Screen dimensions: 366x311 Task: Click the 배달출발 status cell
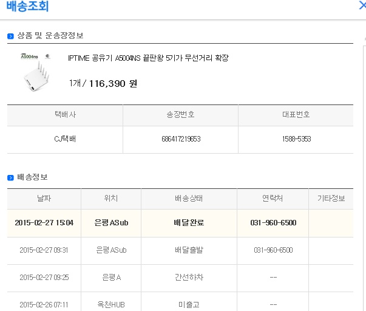189,250
